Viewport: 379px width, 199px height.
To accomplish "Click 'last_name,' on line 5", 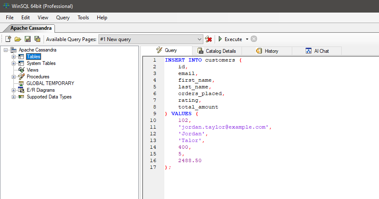I will pos(195,87).
